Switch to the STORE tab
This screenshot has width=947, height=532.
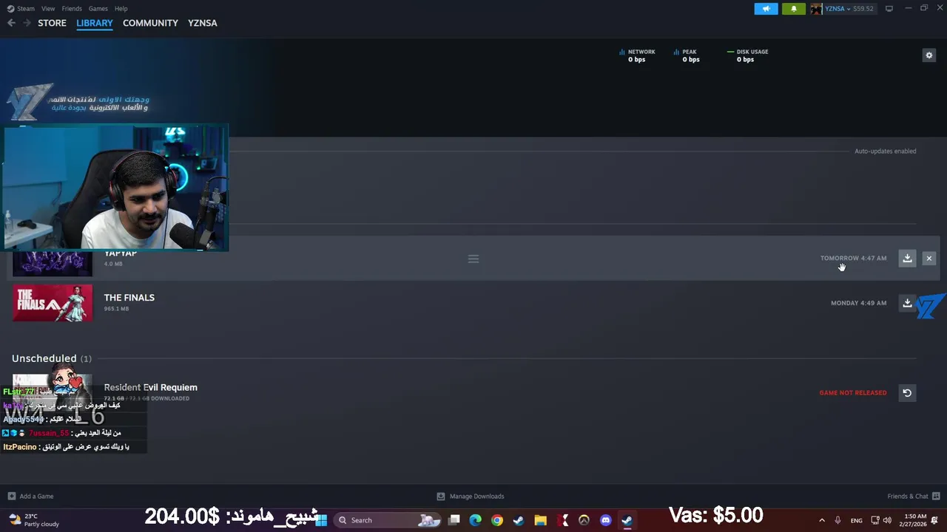pos(52,23)
